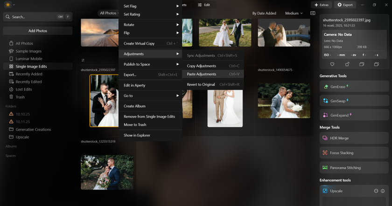Toggle the right side panel layout icon
Viewport: 392px width, 206px height.
(313, 13)
